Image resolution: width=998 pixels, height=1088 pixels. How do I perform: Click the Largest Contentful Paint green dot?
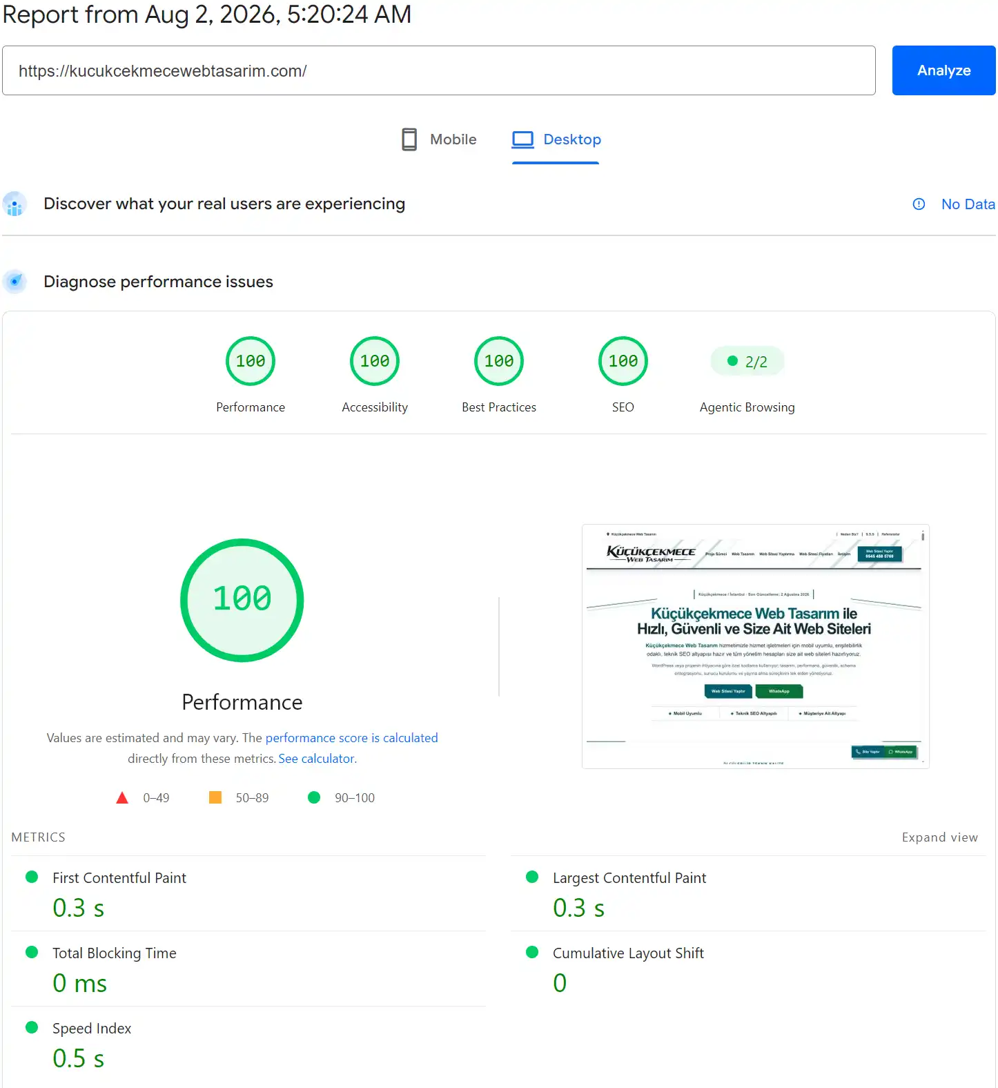click(532, 877)
